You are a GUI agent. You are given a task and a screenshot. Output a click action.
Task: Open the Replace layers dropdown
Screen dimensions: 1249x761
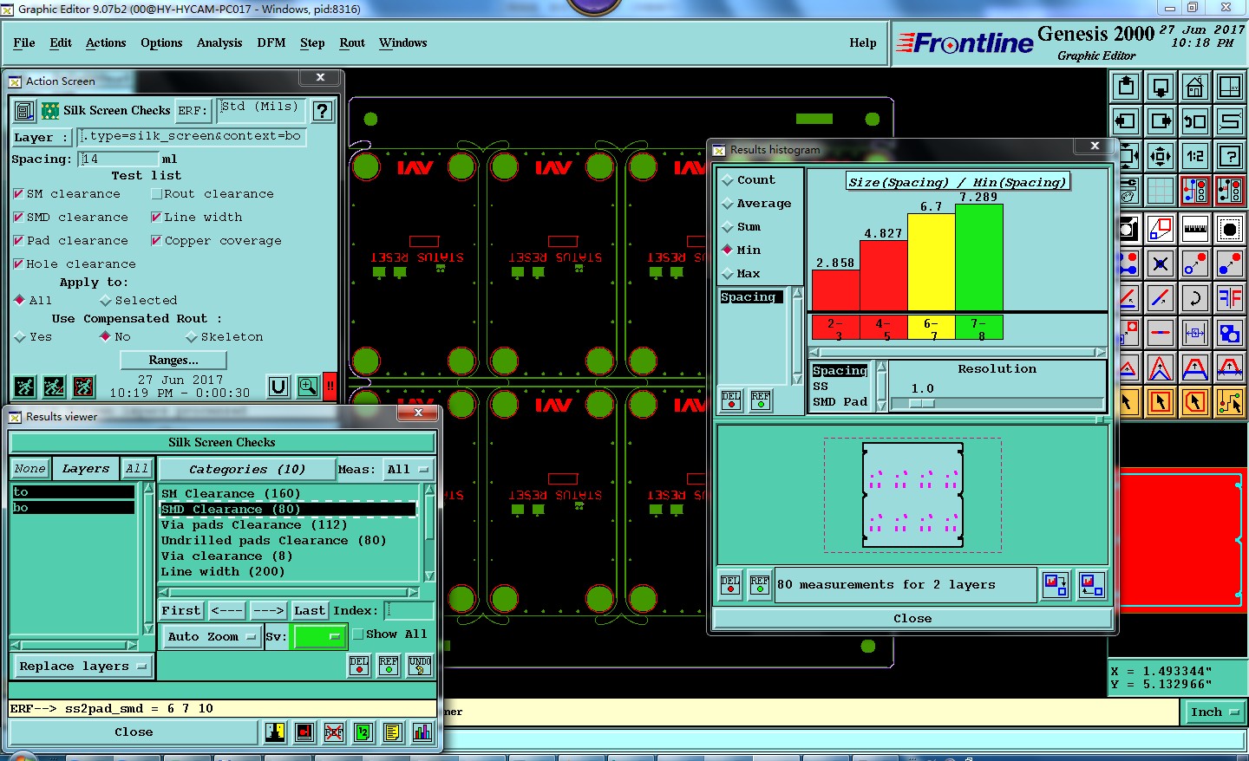pos(83,666)
